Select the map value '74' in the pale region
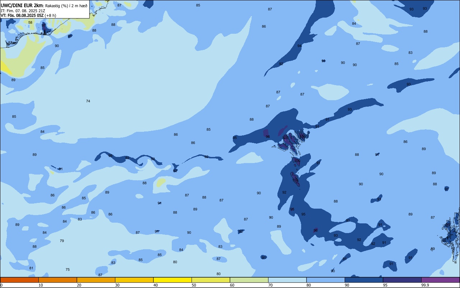 88,101
